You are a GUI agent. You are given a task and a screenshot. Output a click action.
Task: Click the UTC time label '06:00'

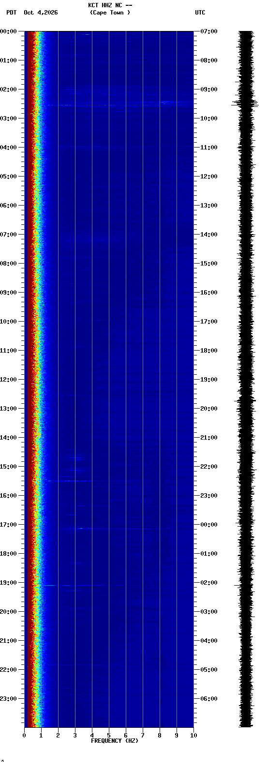click(209, 699)
